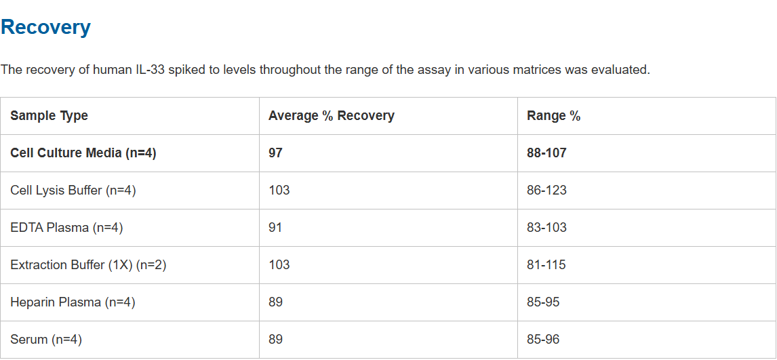777x360 pixels.
Task: Select the average recovery value 91
Action: click(x=275, y=228)
